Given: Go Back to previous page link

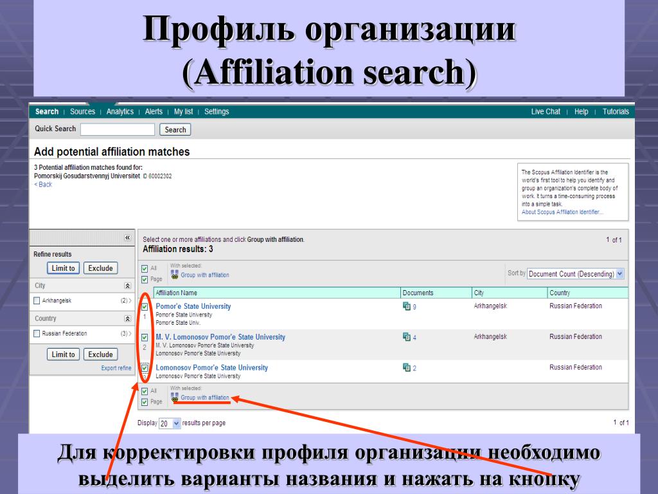Looking at the screenshot, I should coord(43,185).
